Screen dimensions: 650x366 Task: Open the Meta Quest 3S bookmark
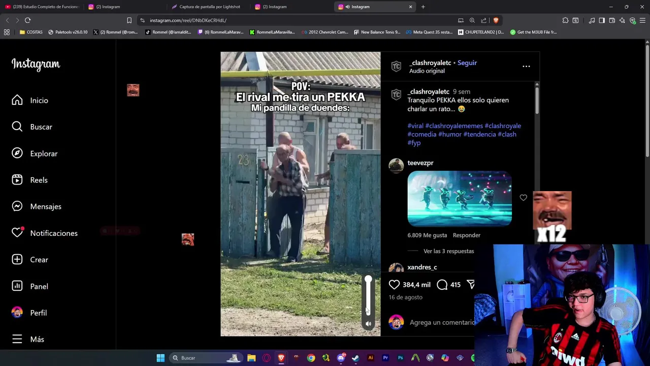429,32
